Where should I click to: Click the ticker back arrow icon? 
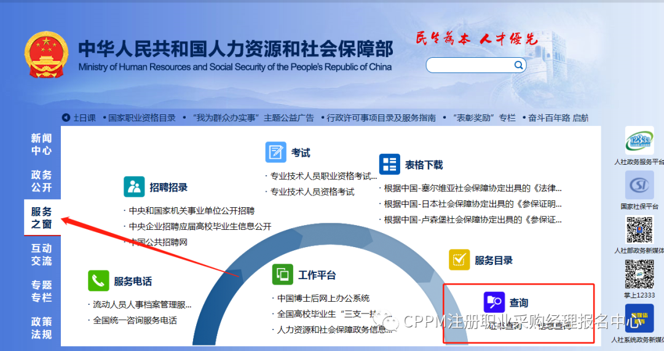pyautogui.click(x=66, y=117)
